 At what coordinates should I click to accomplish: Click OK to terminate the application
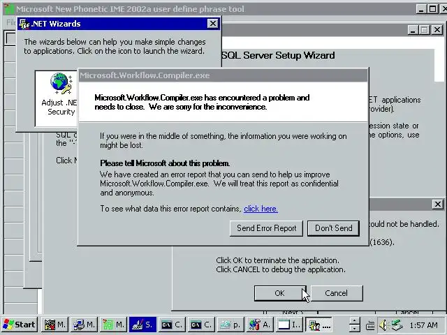point(280,293)
